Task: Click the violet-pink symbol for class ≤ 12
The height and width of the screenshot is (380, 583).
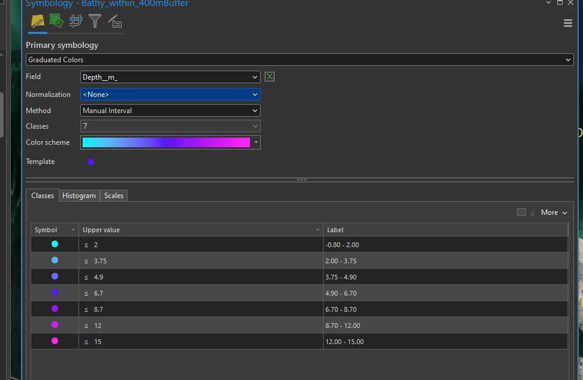Action: pyautogui.click(x=55, y=325)
